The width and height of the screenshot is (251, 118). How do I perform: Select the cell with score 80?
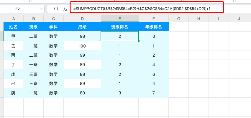click(x=82, y=93)
